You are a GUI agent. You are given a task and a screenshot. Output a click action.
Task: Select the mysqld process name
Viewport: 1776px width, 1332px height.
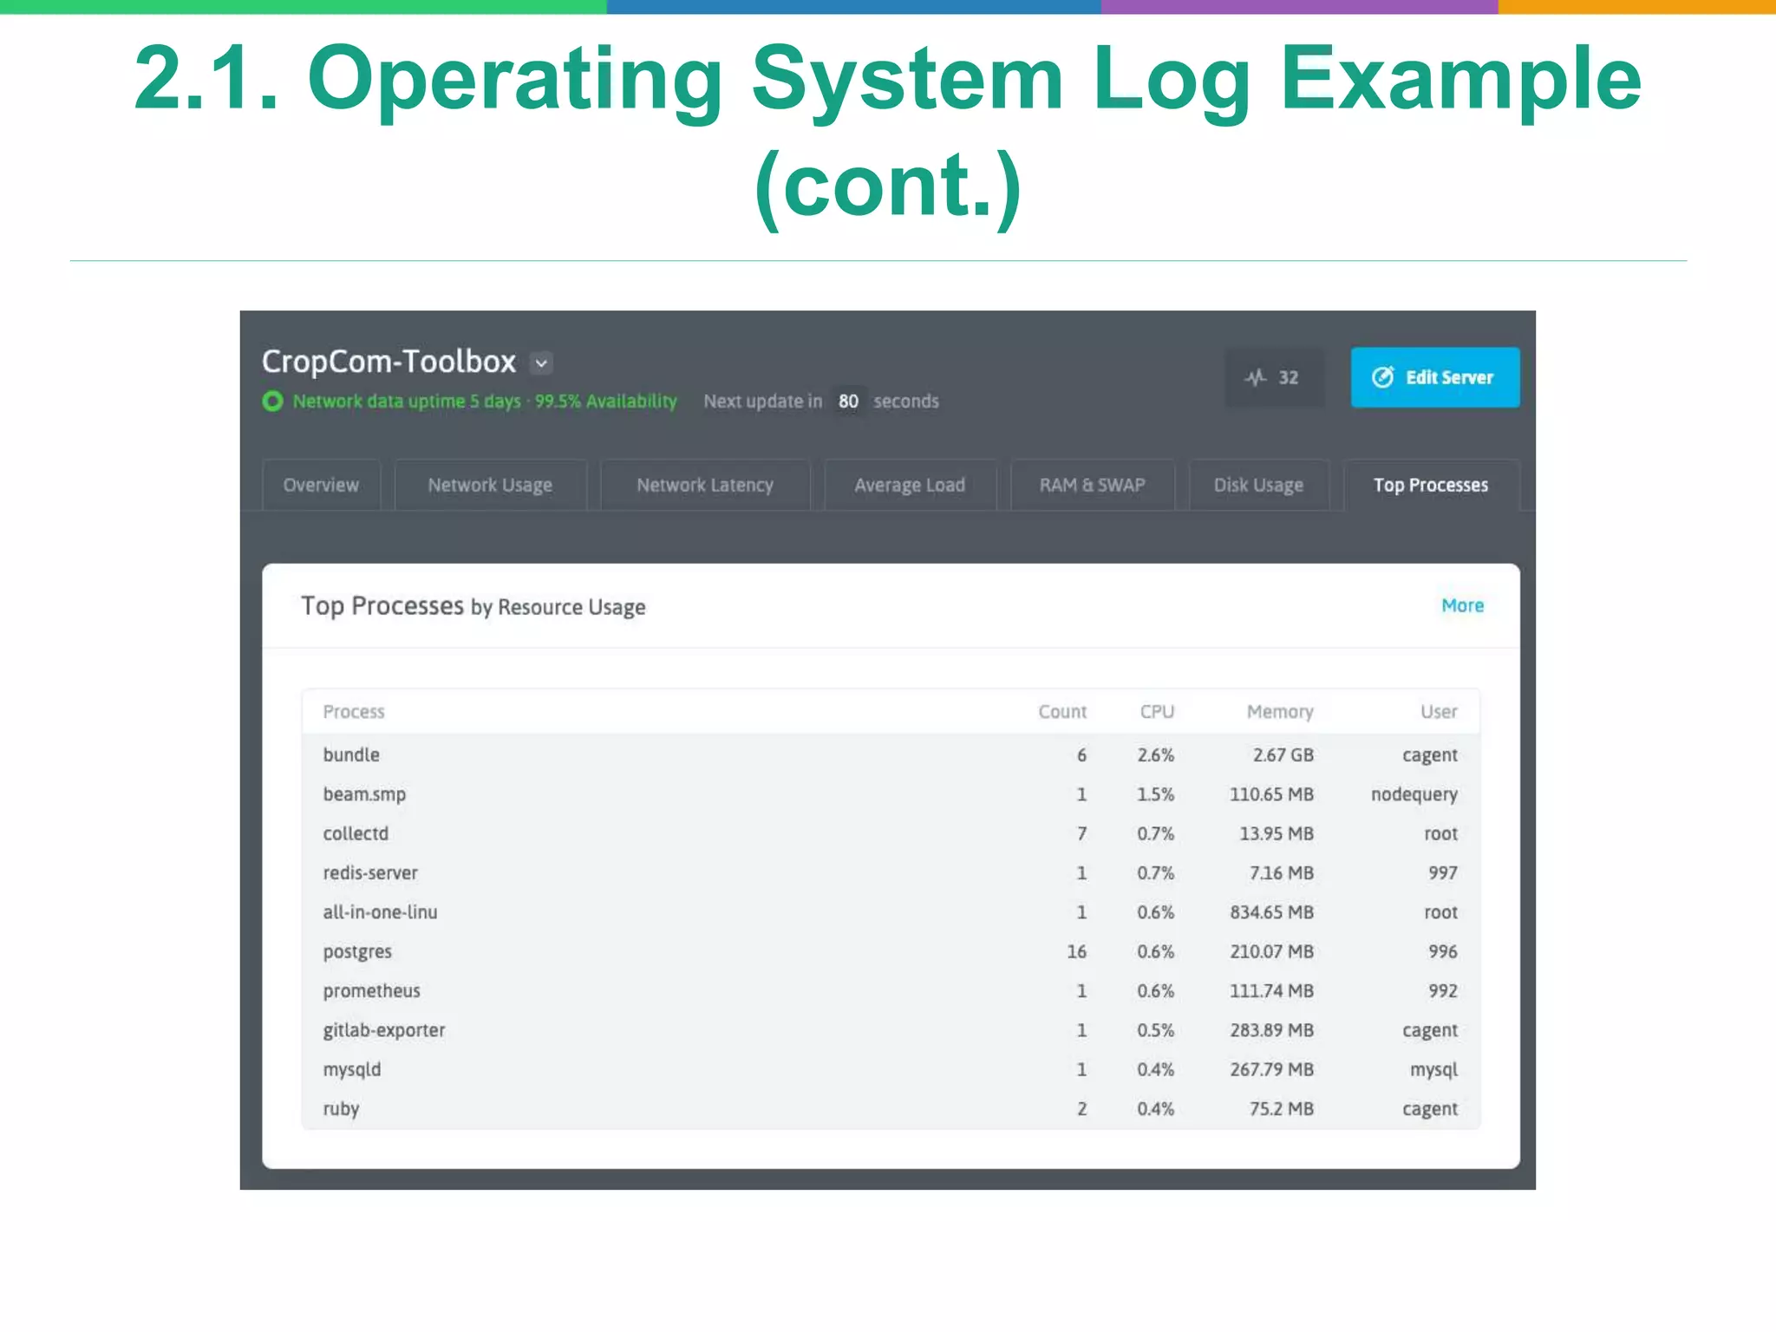coord(351,1070)
